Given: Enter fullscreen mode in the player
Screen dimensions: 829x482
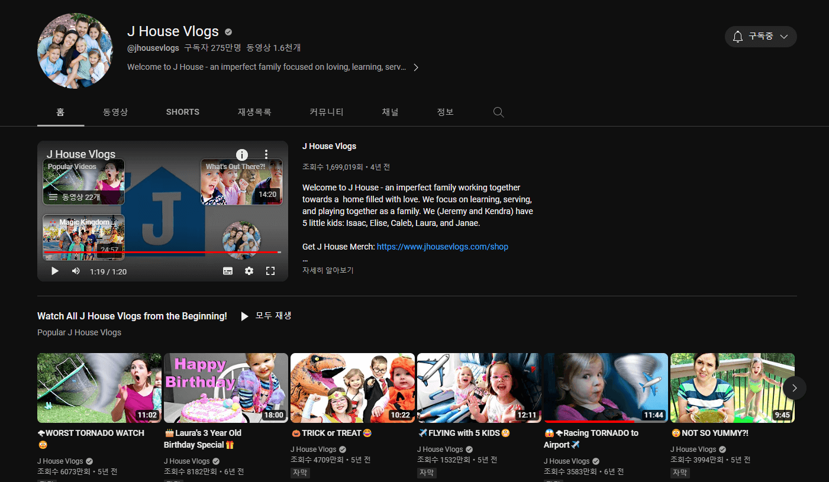Looking at the screenshot, I should 270,271.
